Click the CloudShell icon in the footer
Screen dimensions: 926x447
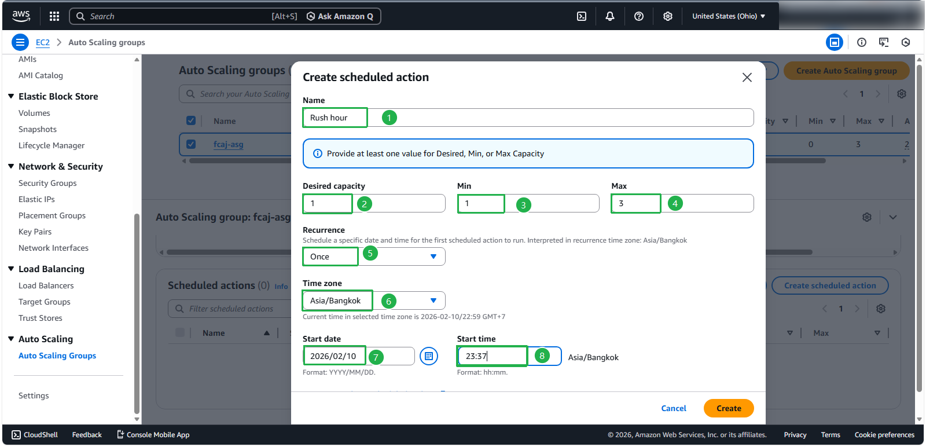[x=16, y=435]
